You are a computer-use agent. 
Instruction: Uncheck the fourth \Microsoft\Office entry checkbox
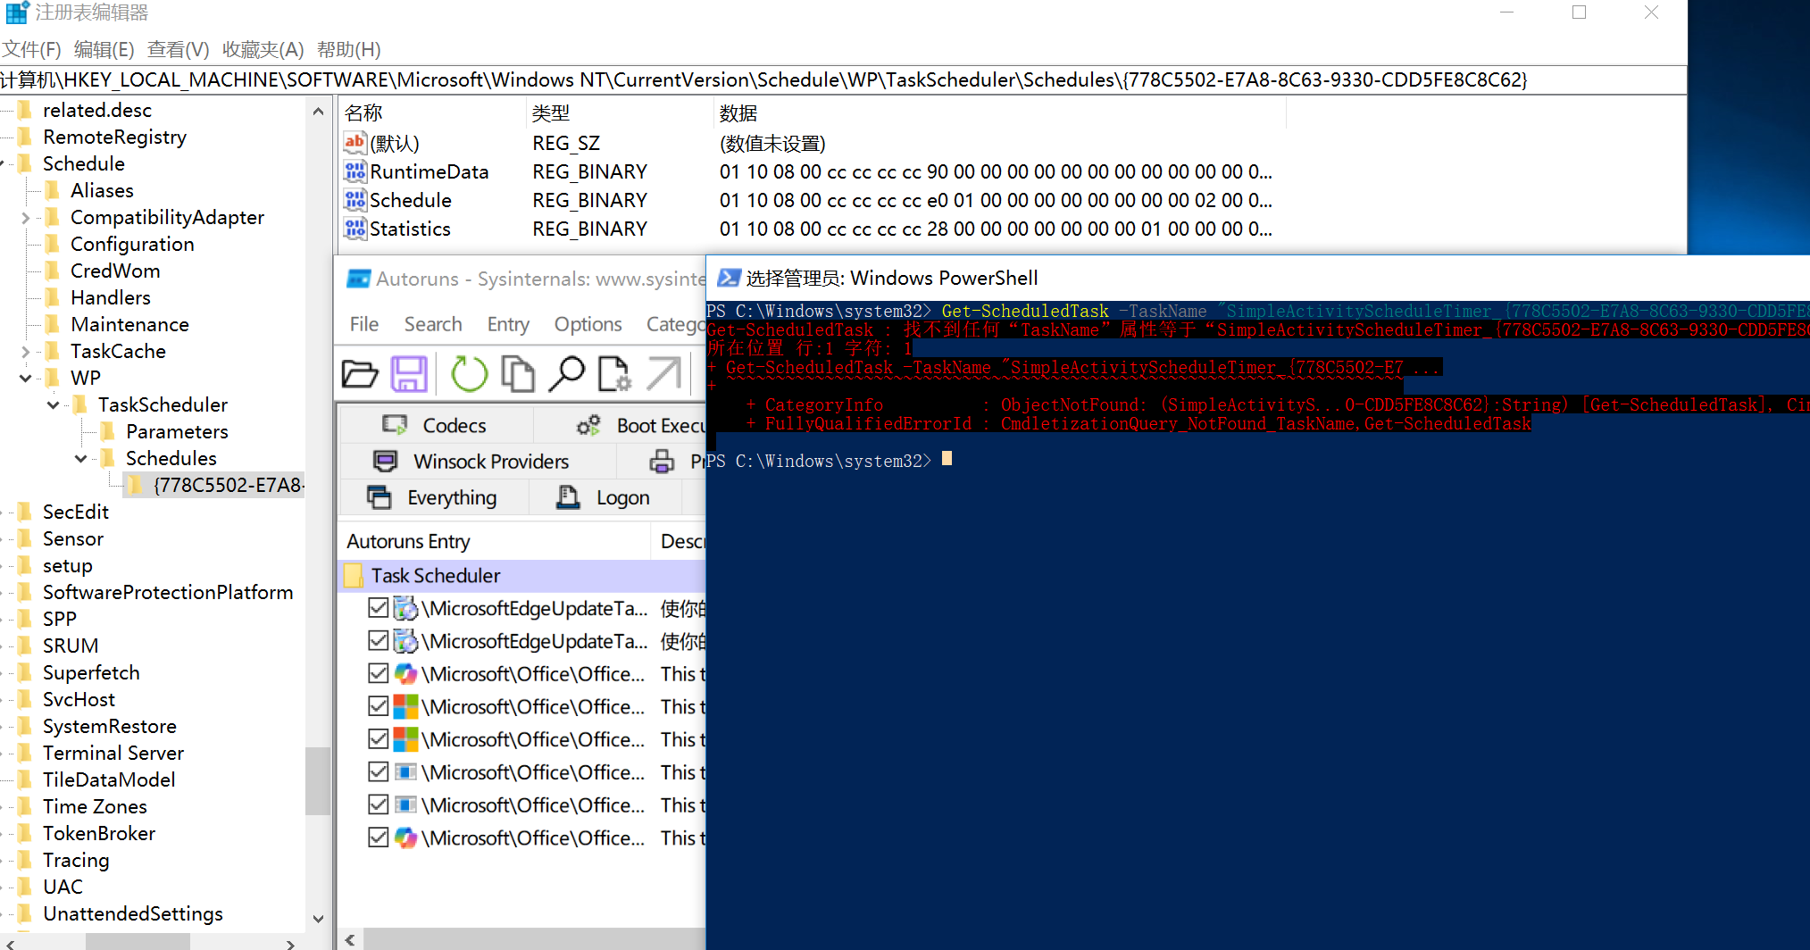(x=379, y=772)
